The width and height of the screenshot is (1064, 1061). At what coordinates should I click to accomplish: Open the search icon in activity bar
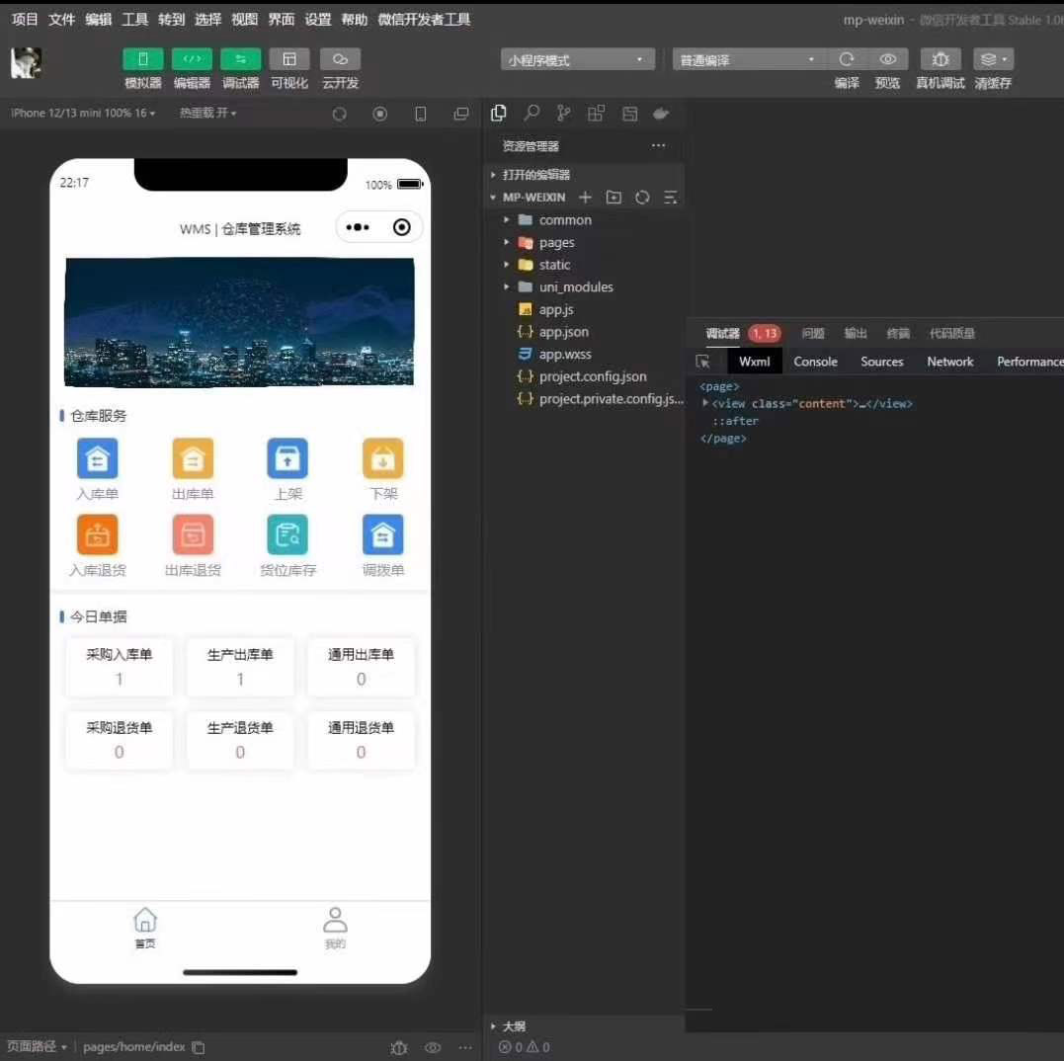[532, 114]
